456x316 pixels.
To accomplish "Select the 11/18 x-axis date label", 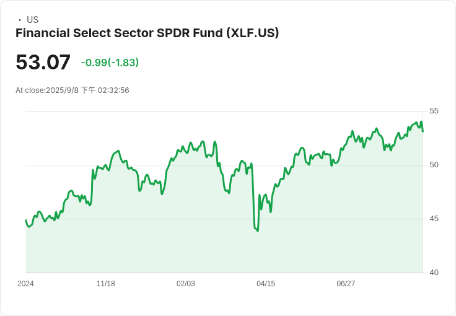I will [105, 284].
